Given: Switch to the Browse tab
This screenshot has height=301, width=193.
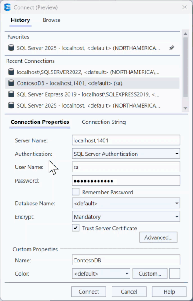Looking at the screenshot, I should pos(52,20).
